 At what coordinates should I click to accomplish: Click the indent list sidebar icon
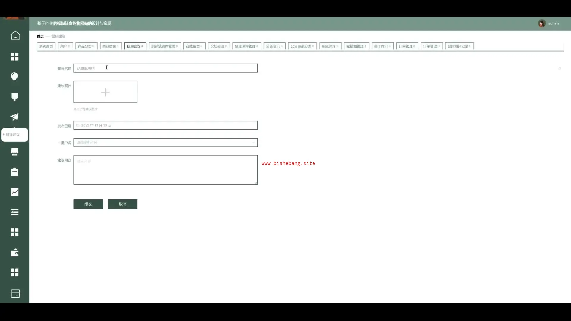(x=15, y=212)
